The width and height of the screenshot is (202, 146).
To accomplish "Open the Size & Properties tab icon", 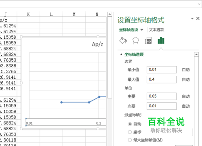I will point(148,41).
